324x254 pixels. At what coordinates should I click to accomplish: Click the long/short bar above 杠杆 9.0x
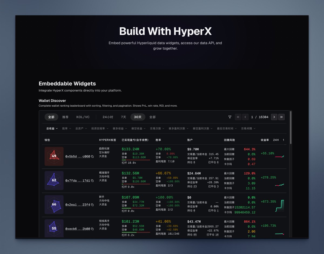coord(136,184)
